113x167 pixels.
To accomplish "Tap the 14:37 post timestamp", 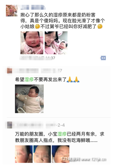I will 37,58.
